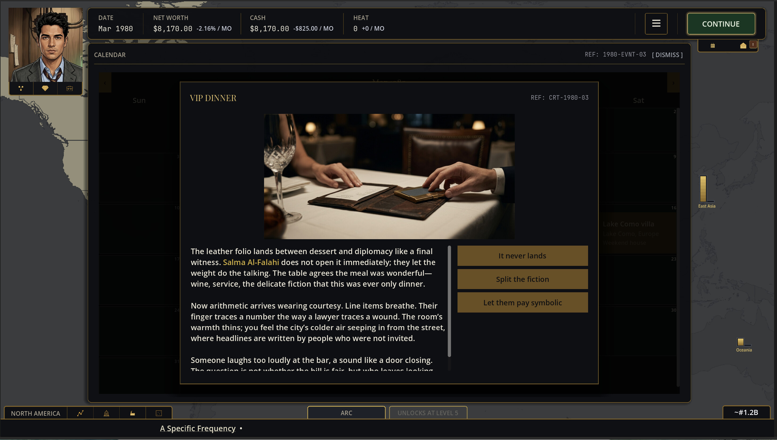Open 'A Specific Frequency' link
The width and height of the screenshot is (777, 440).
coord(198,428)
